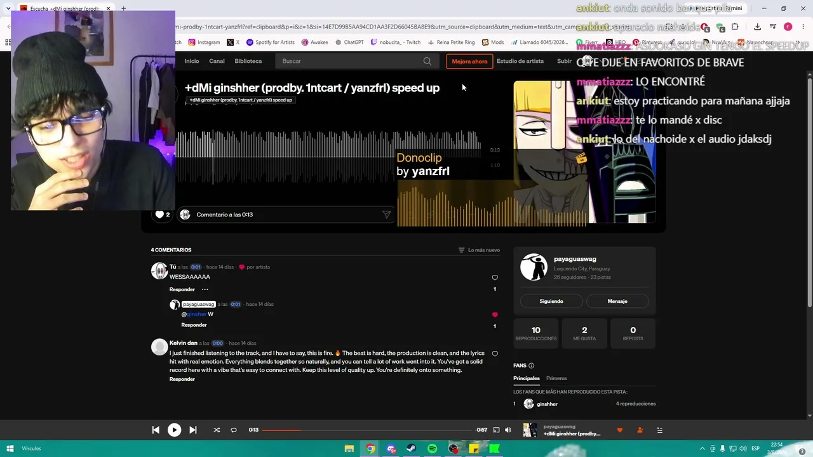The height and width of the screenshot is (457, 813).
Task: Open the 'Llamado 6045/2026' bookmark
Action: point(539,43)
